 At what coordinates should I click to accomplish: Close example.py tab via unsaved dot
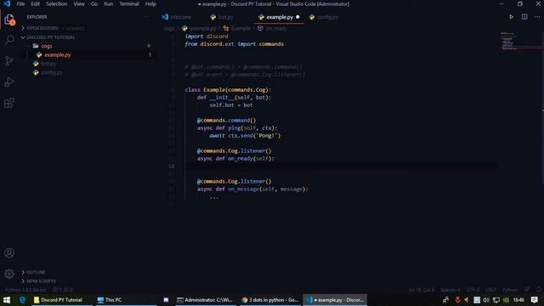pos(297,17)
